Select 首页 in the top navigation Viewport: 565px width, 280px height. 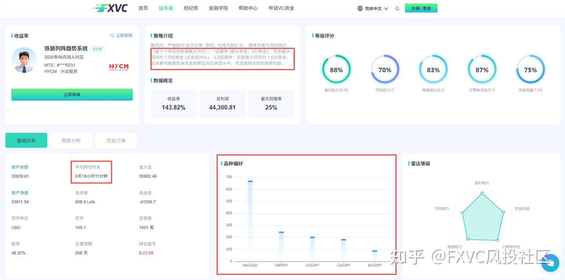click(x=143, y=8)
